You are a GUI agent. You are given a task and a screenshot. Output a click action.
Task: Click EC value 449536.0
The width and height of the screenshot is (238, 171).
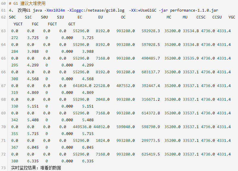tap(82, 127)
